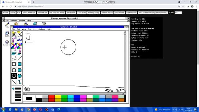The width and height of the screenshot is (199, 112).
Task: Click the Go fullscreen button
Action: tap(132, 12)
